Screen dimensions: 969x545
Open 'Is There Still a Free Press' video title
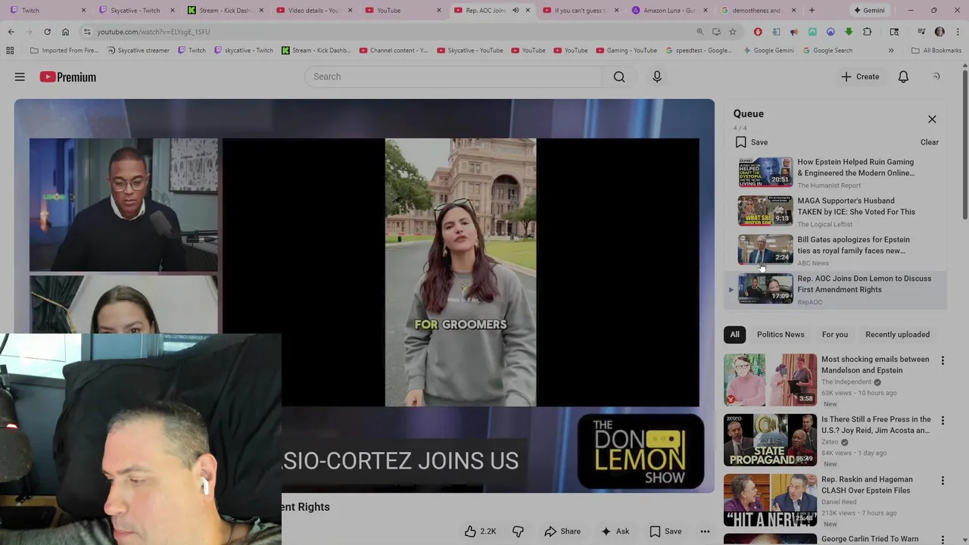876,425
